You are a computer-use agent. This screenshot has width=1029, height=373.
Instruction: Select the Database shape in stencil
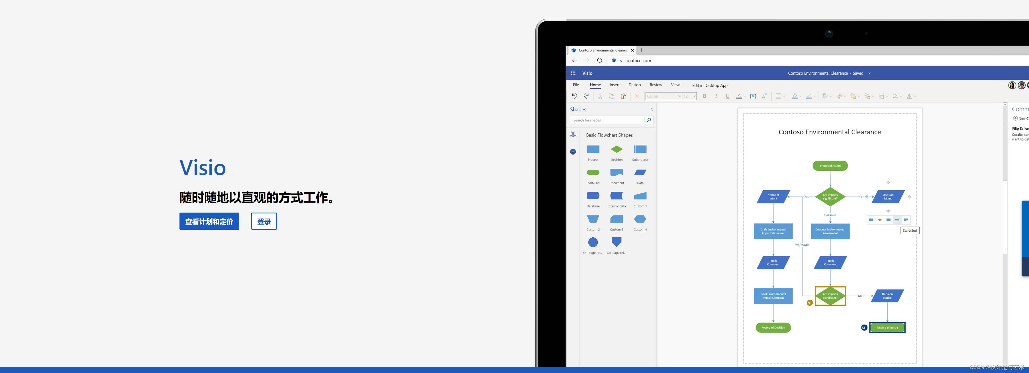pyautogui.click(x=593, y=196)
